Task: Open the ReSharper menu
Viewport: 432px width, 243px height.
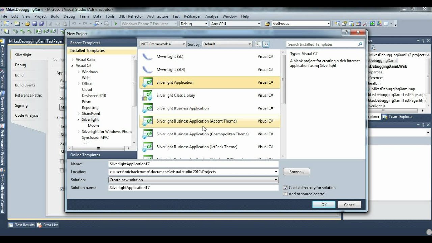Action: click(192, 16)
